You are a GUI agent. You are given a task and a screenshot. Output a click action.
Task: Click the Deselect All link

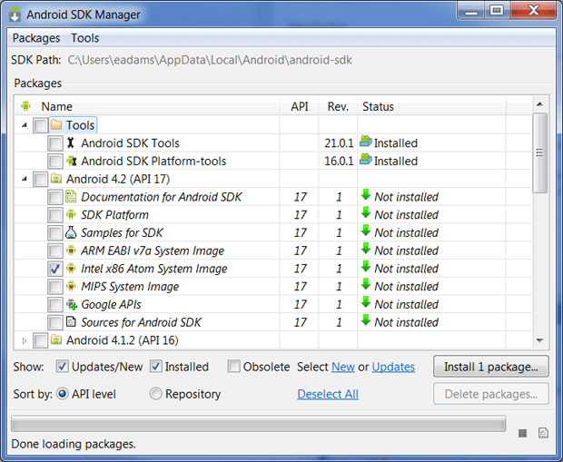click(x=328, y=394)
